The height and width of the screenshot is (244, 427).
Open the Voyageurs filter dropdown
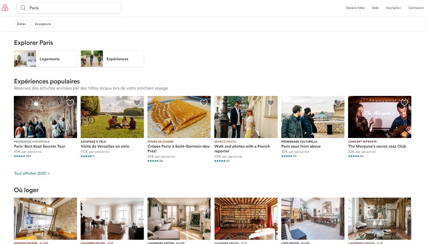tap(43, 24)
